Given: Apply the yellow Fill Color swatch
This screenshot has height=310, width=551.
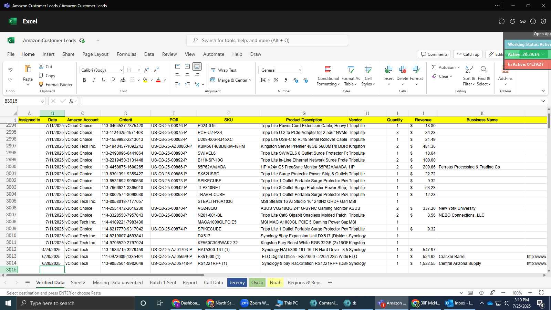Looking at the screenshot, I should tap(145, 80).
